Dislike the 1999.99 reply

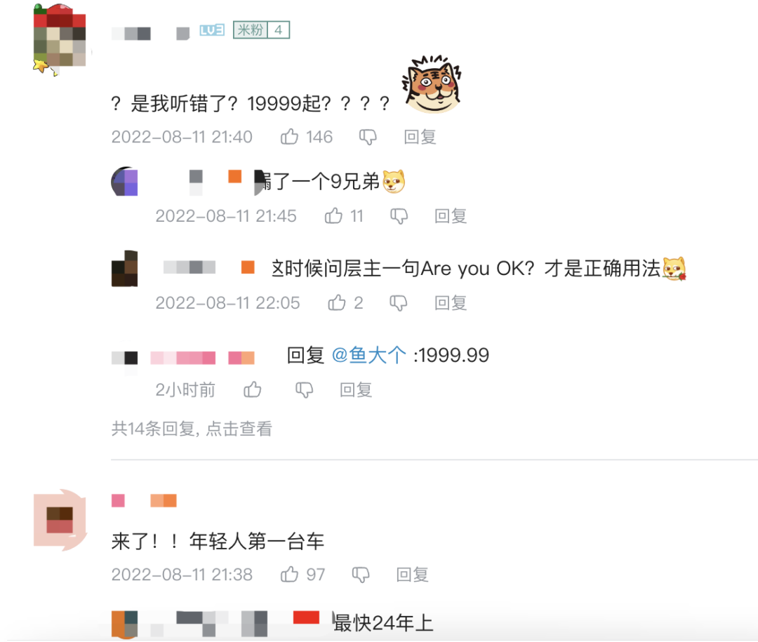coord(304,389)
